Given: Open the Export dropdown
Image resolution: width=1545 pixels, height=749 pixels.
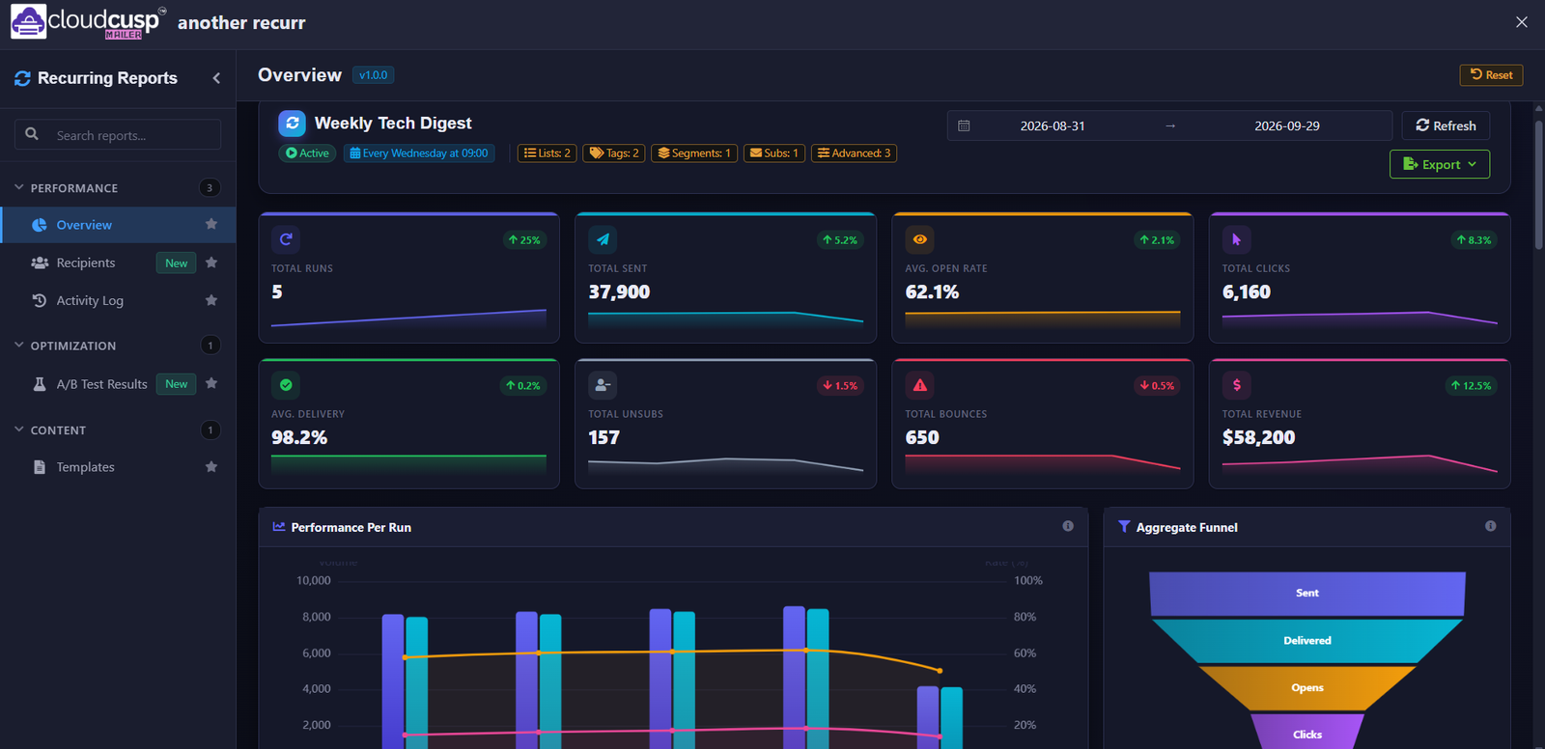Looking at the screenshot, I should (1440, 164).
